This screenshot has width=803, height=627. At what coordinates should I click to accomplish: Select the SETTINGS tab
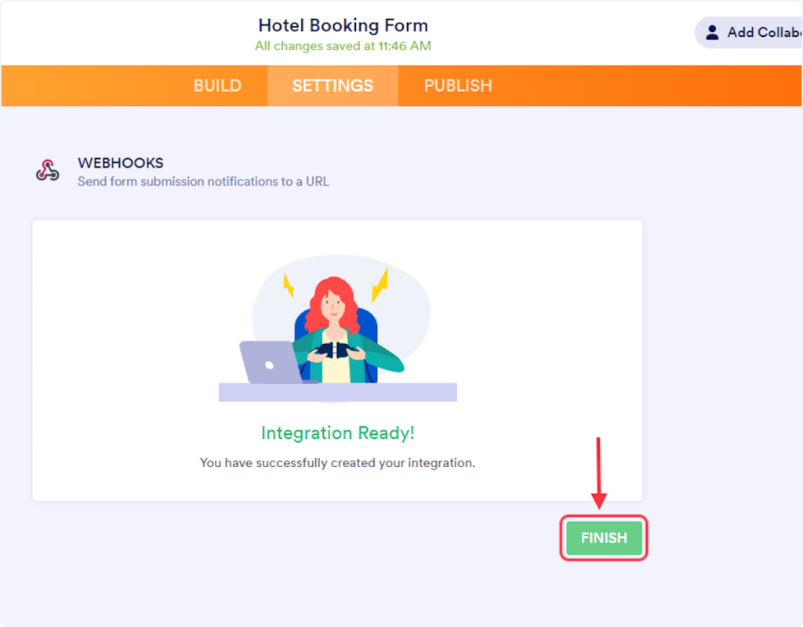click(332, 85)
